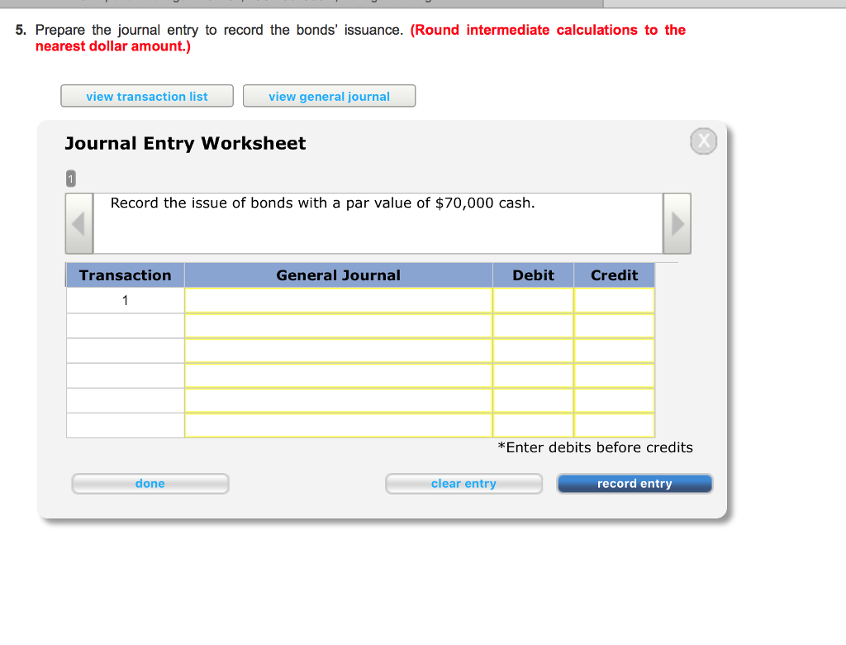Select Debit field in third row
Viewport: 846px width, 645px height.
point(533,351)
